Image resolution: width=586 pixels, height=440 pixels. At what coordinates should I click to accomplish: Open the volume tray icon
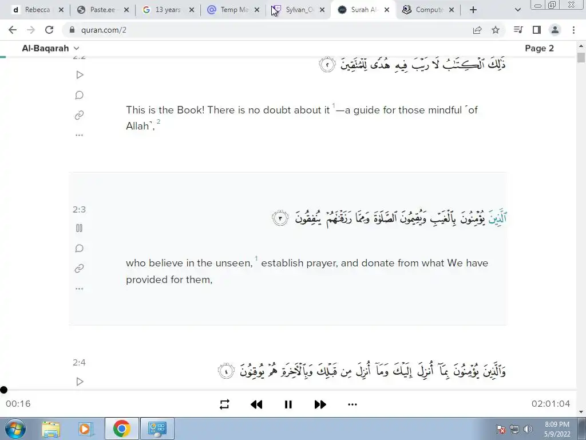[x=528, y=429]
